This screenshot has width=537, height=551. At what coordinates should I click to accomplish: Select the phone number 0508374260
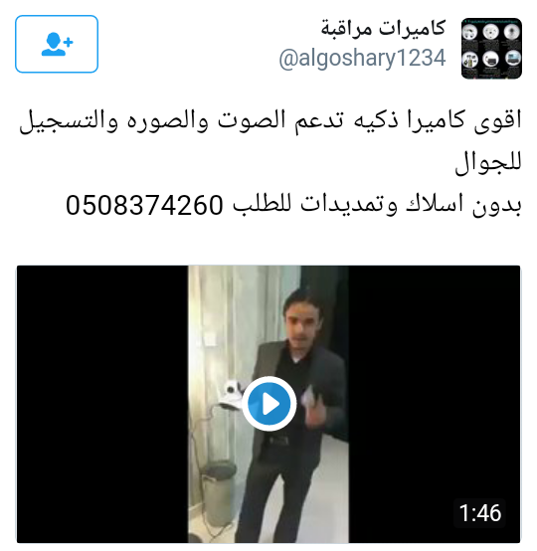coord(144,205)
